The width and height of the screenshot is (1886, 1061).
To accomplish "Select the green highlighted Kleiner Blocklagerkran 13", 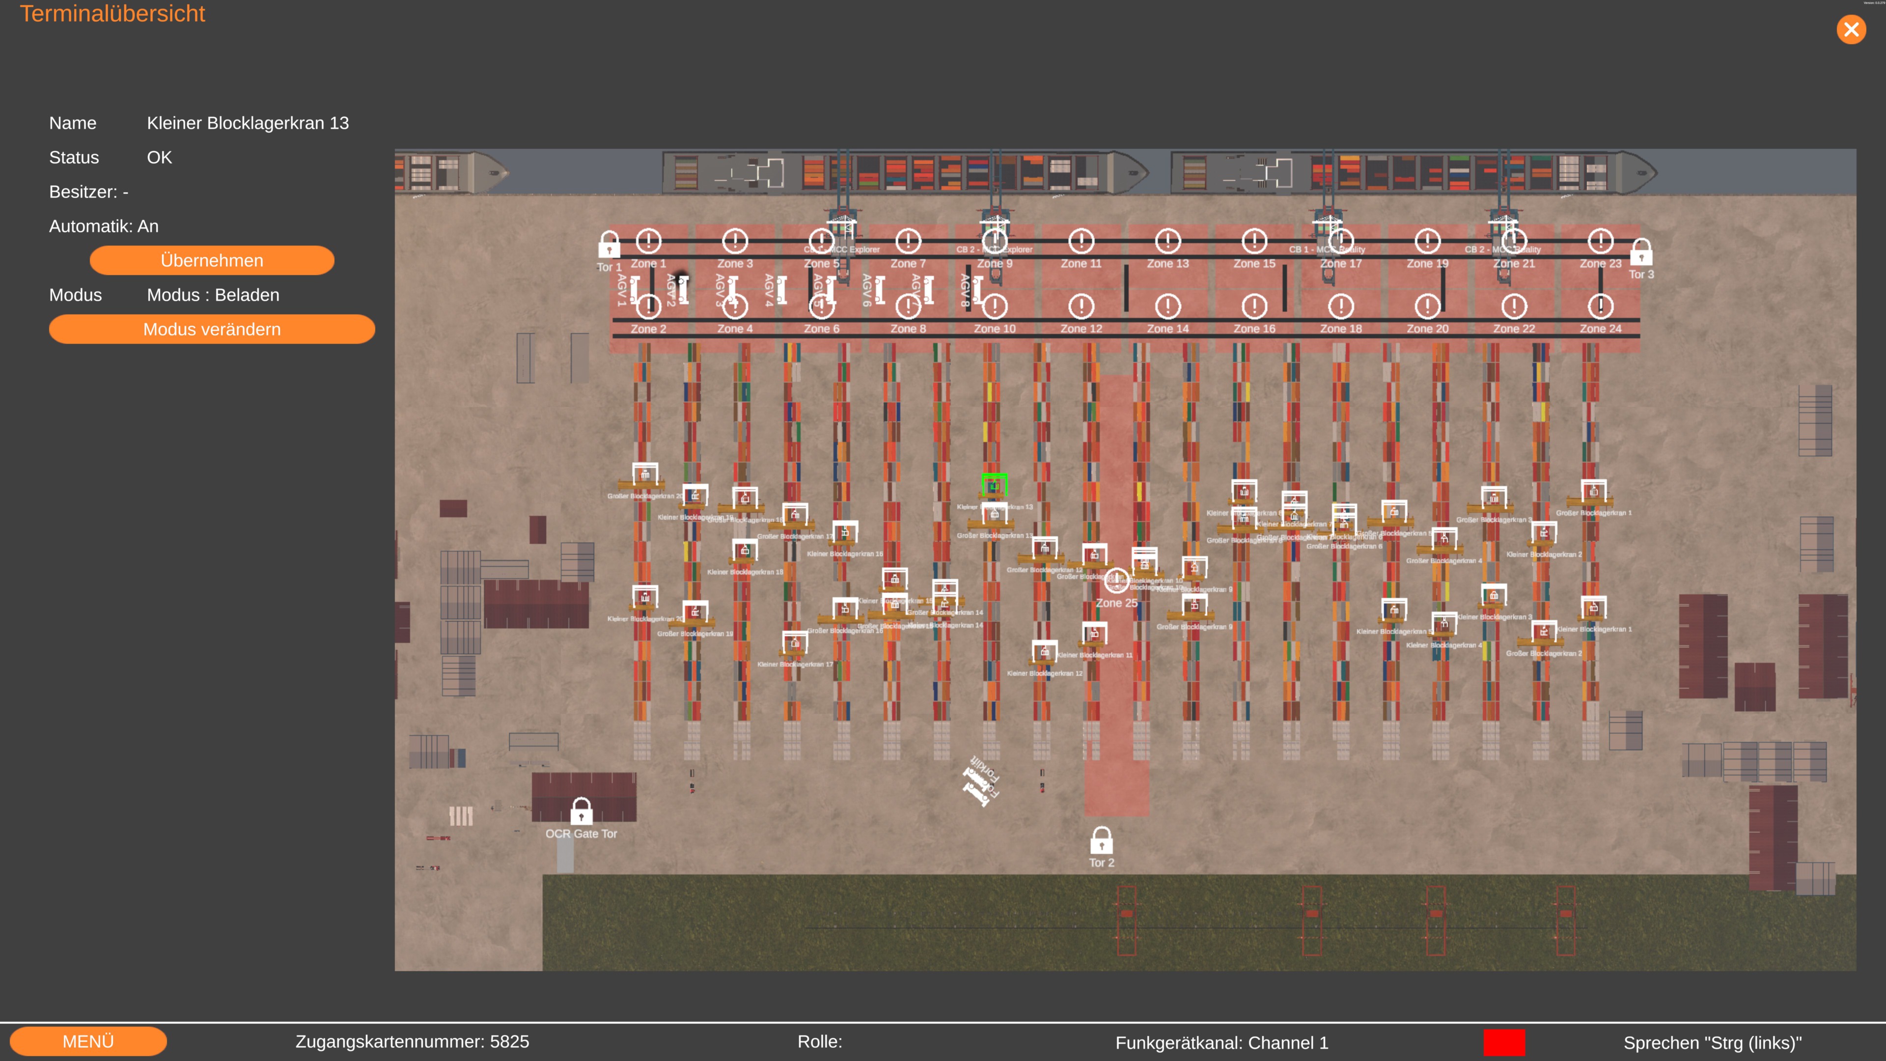I will point(994,485).
